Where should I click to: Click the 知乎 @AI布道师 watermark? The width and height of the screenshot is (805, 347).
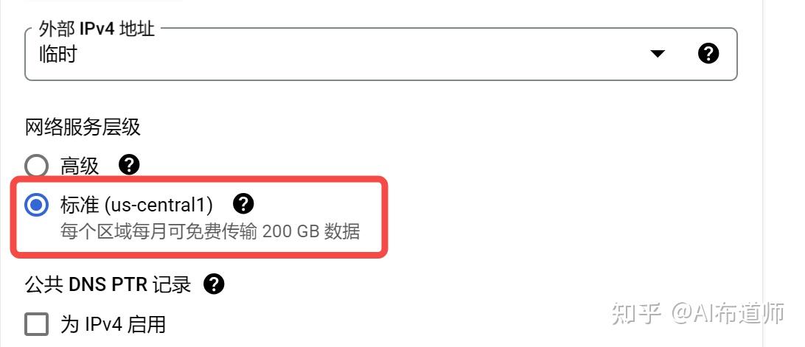point(698,313)
